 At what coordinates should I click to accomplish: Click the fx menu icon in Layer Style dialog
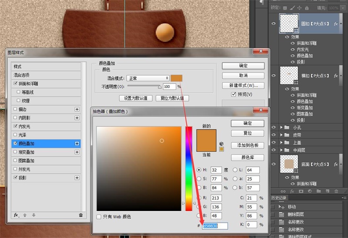pos(16,215)
